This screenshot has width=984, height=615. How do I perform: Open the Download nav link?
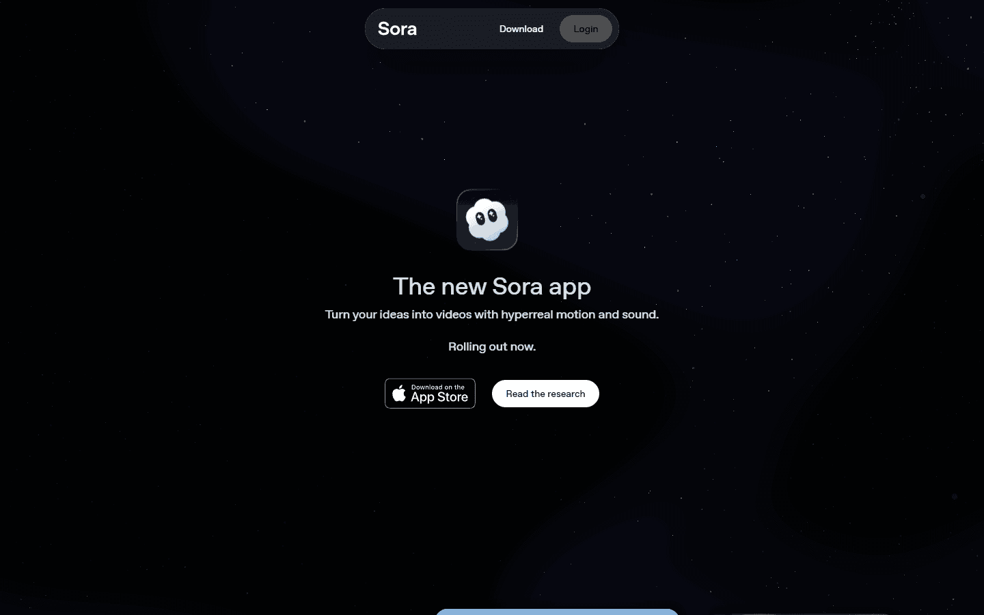coord(521,29)
